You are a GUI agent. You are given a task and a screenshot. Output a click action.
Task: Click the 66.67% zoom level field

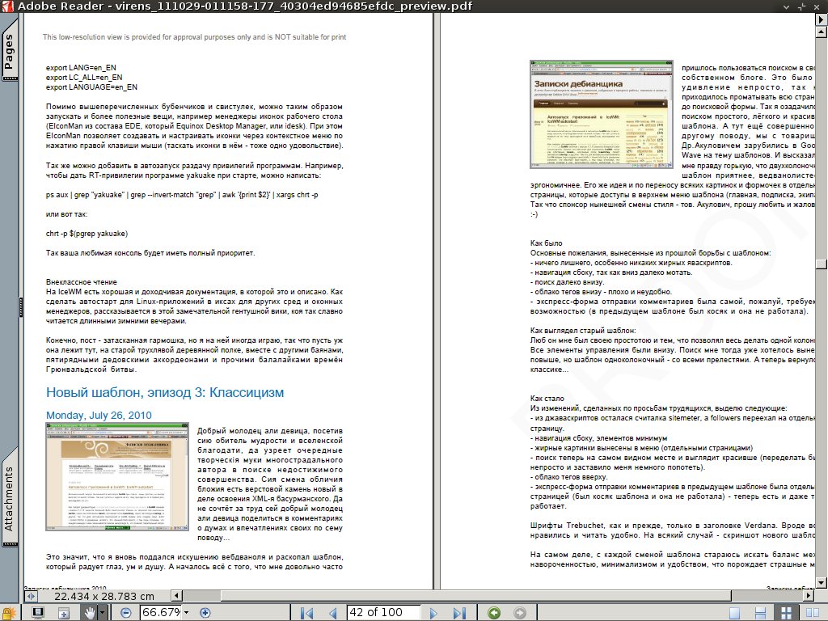(x=161, y=613)
